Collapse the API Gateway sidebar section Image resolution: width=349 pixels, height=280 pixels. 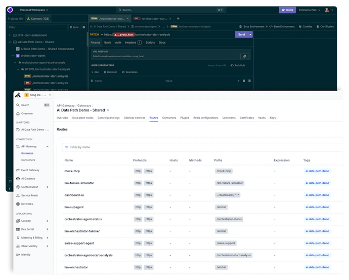pos(48,146)
